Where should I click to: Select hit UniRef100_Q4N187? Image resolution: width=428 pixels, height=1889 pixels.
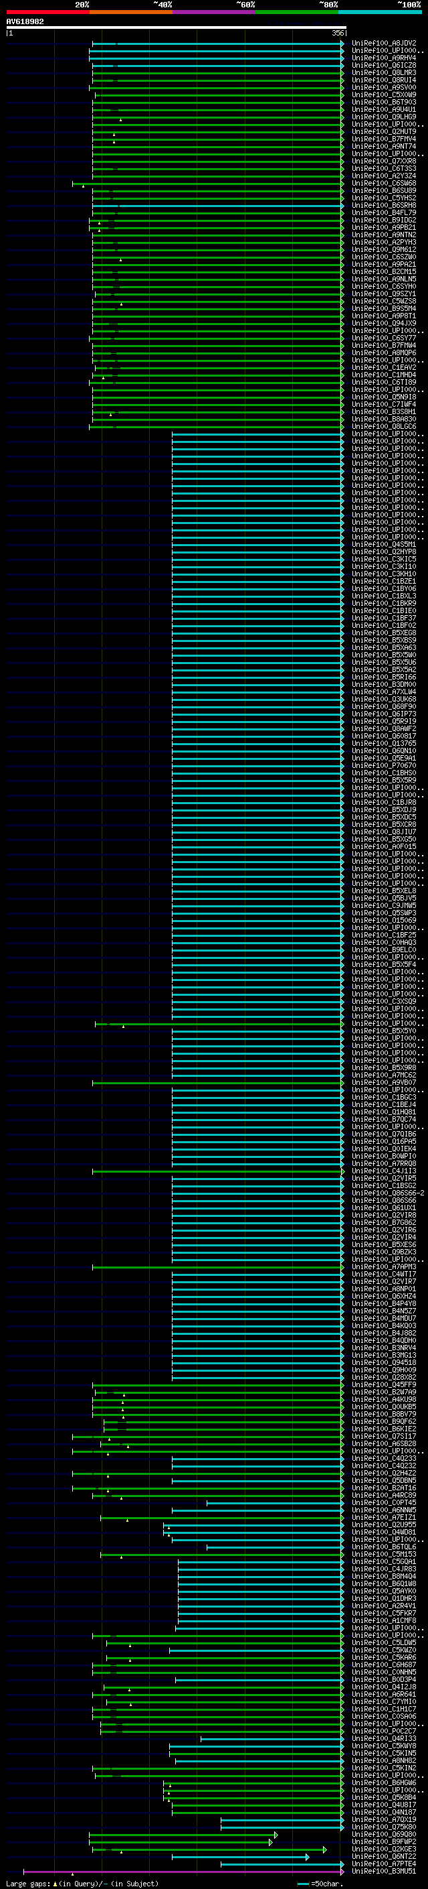pyautogui.click(x=384, y=1812)
